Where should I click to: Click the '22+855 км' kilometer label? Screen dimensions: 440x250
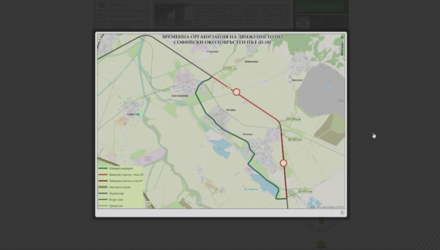[305, 191]
